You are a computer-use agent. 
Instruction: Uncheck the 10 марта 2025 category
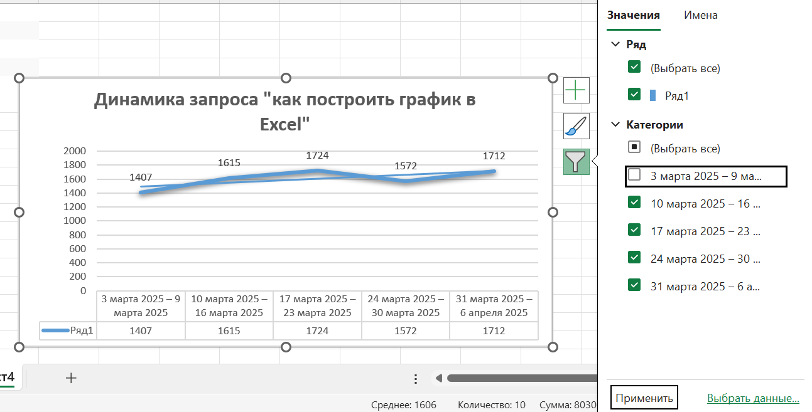pyautogui.click(x=634, y=203)
